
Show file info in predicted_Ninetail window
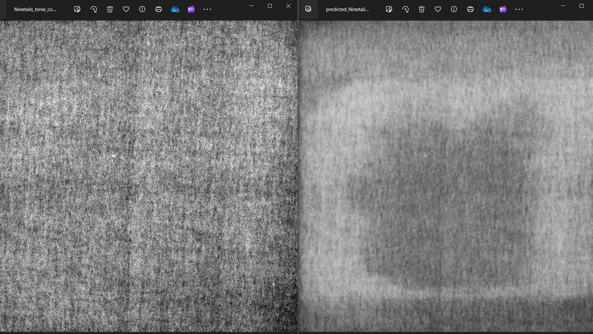click(x=454, y=9)
